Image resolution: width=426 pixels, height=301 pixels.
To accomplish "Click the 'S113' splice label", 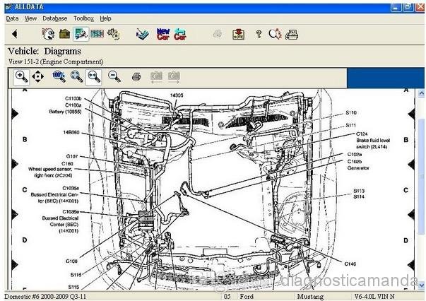I will pyautogui.click(x=359, y=191).
